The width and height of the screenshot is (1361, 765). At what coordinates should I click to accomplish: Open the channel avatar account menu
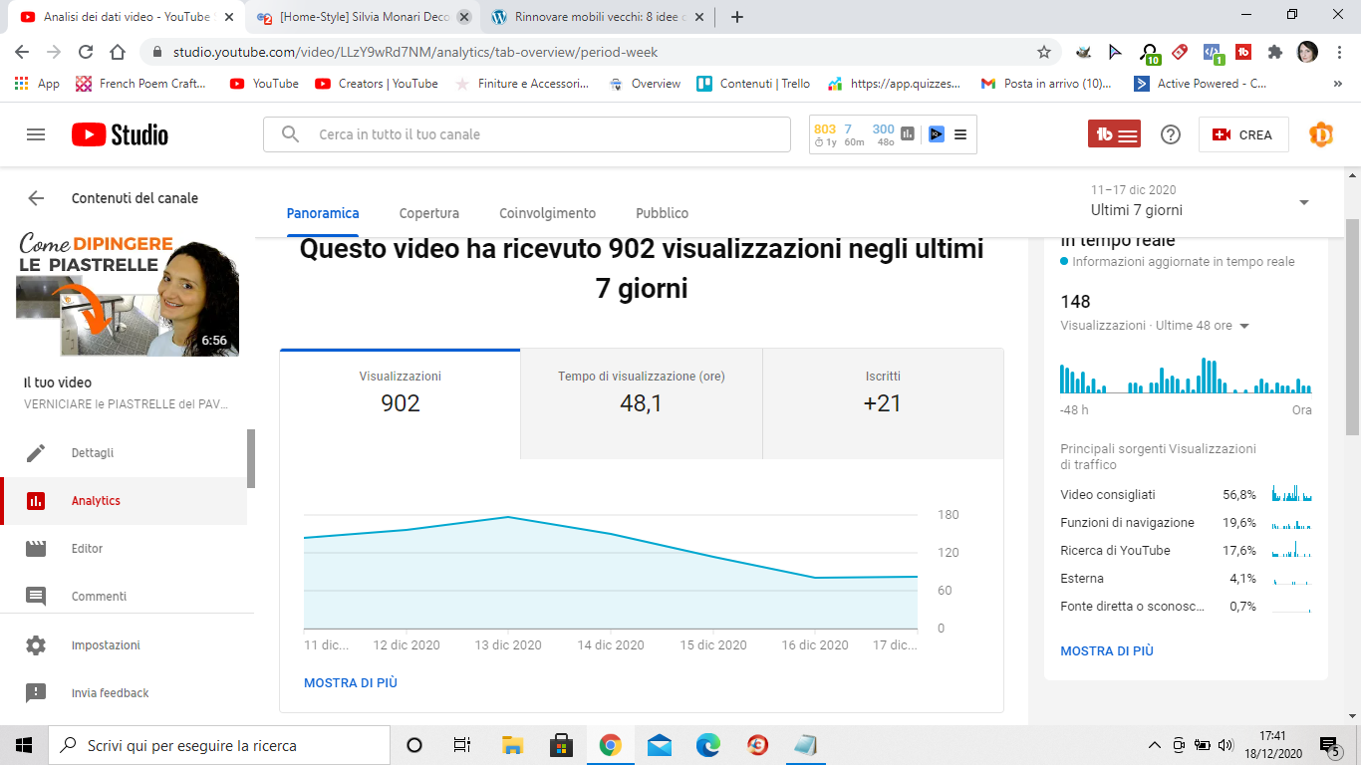1320,134
